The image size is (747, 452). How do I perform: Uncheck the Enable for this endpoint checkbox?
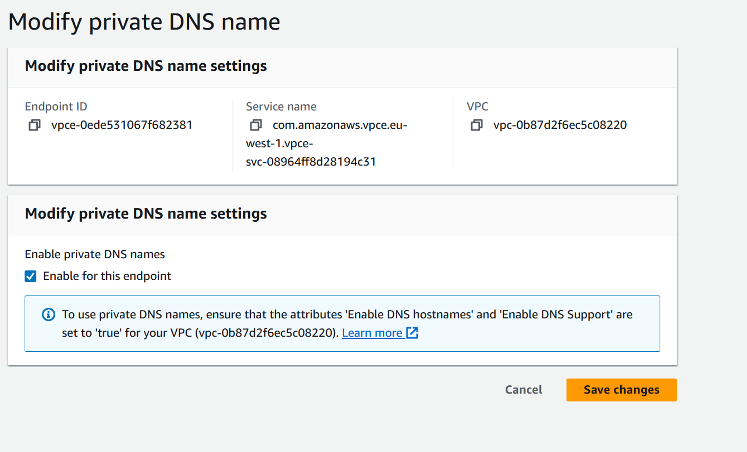point(31,276)
